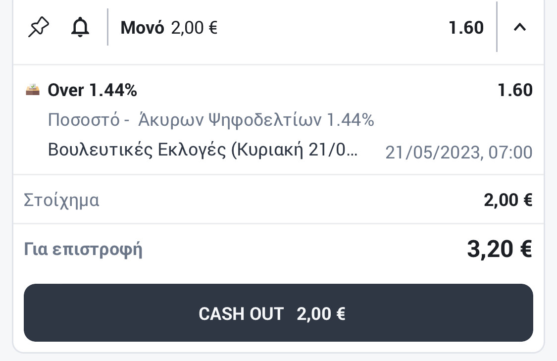Open the Over 1.44% selection title
The width and height of the screenshot is (557, 361).
93,90
